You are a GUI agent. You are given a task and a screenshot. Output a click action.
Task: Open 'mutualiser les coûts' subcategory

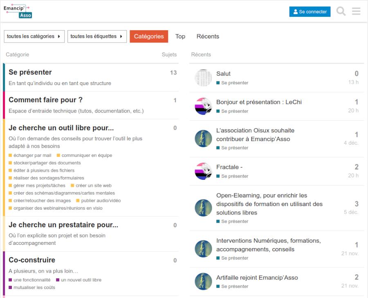click(32, 287)
